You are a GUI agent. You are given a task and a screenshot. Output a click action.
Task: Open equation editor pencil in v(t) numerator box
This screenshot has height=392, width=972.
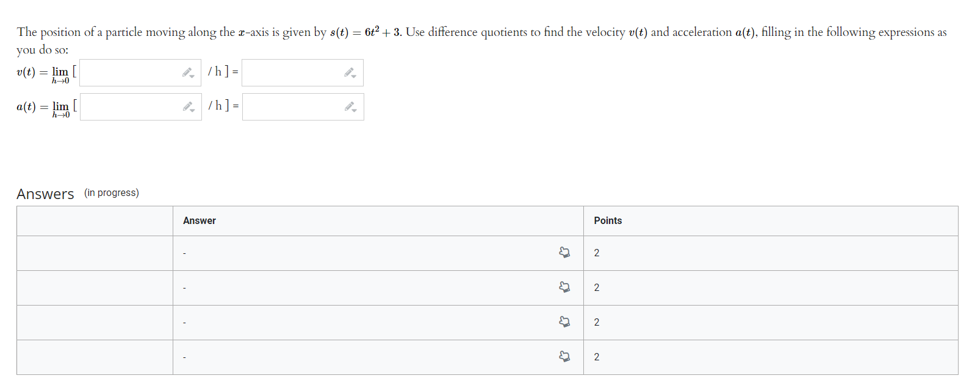tap(188, 73)
